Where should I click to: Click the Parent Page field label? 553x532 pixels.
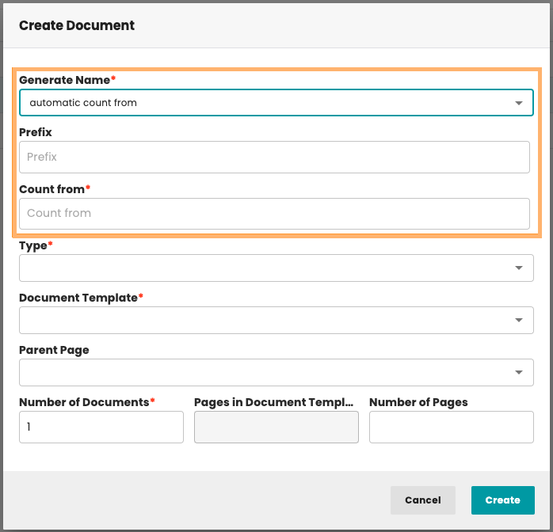(54, 350)
